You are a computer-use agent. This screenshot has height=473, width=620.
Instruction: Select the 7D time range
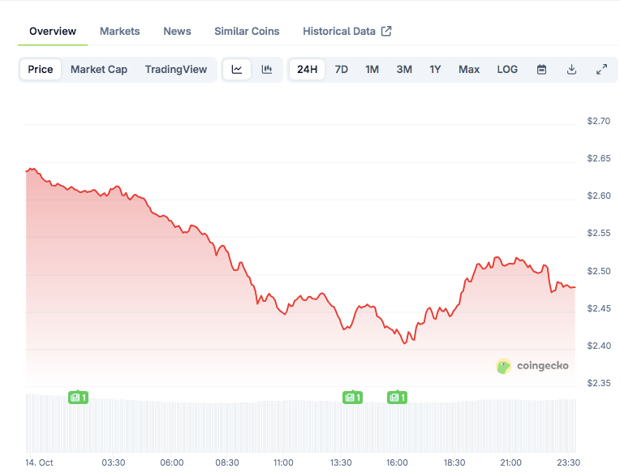coord(341,70)
